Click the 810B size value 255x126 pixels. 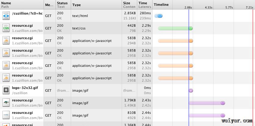(131, 113)
